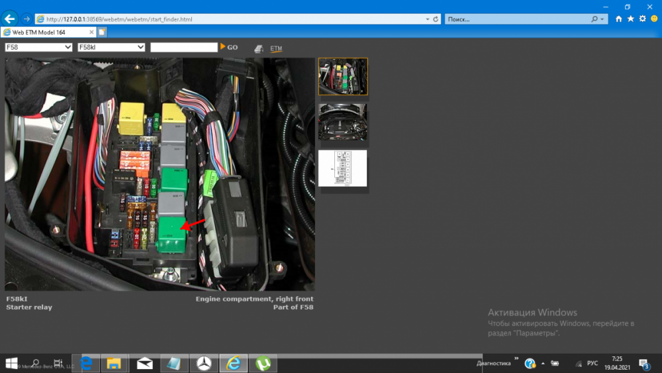662x373 pixels.
Task: Click the Диагностика toolbar label
Action: 494,363
